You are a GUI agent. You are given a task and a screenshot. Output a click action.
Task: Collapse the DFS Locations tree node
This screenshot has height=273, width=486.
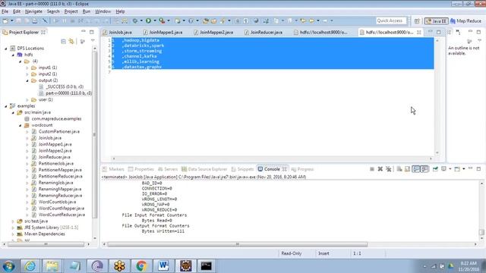pos(6,49)
